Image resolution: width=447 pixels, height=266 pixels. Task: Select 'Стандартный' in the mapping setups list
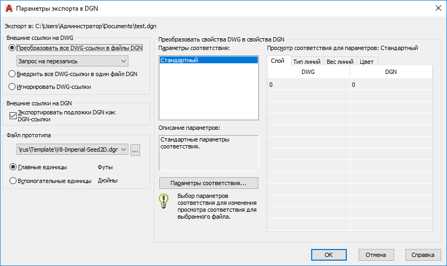click(x=209, y=60)
